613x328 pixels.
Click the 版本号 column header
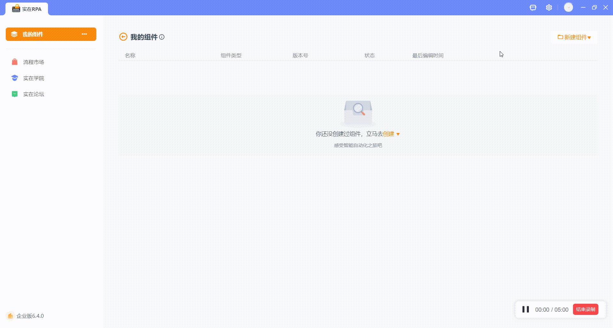click(x=300, y=55)
